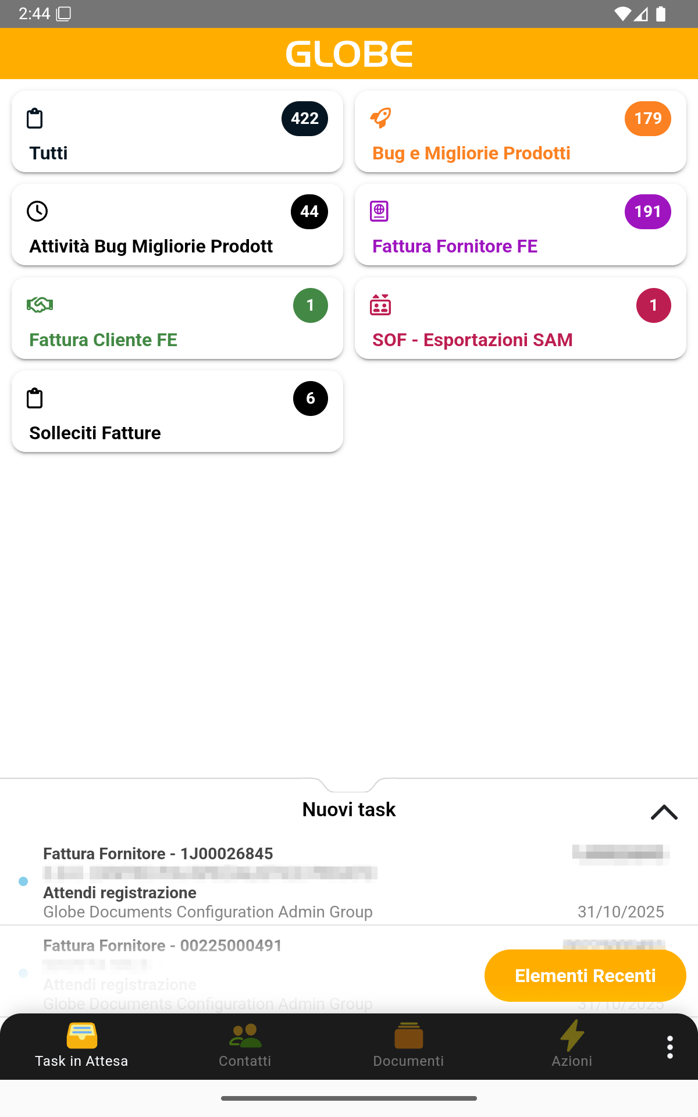The height and width of the screenshot is (1117, 698).
Task: Tap the clock icon on Attività card
Action: click(x=37, y=211)
